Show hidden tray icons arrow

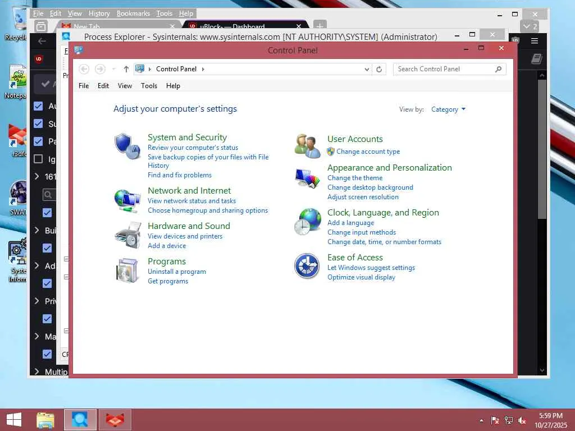481,420
